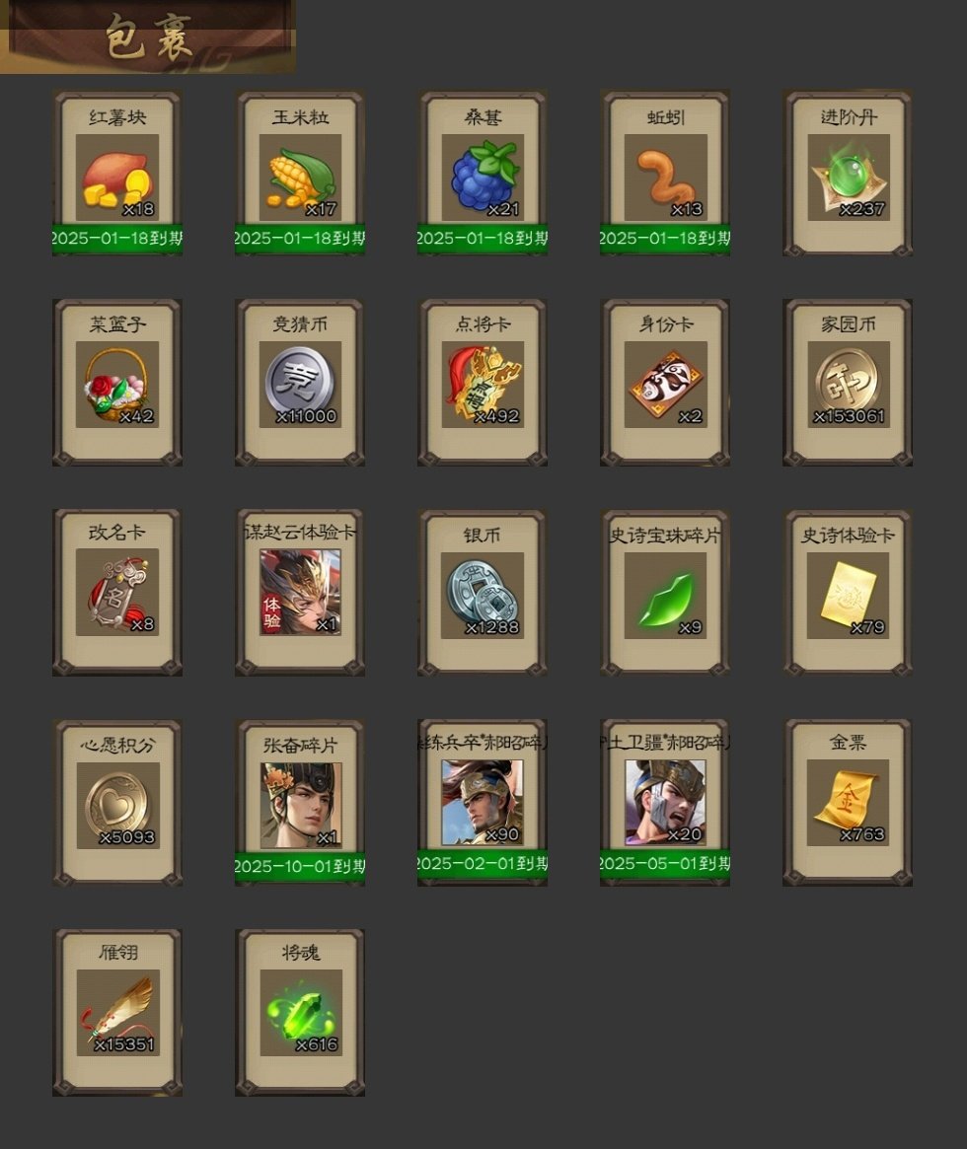The image size is (967, 1149).
Task: Open the 桑葚 mulberry item card
Action: tap(483, 173)
